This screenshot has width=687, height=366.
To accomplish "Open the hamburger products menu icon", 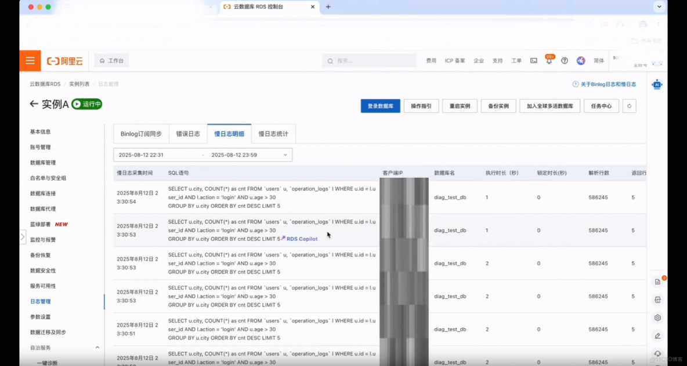I will tap(30, 60).
